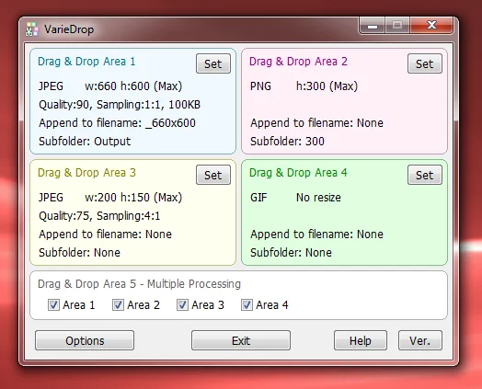Close the VarieDrop window
The width and height of the screenshot is (482, 389).
click(x=431, y=25)
